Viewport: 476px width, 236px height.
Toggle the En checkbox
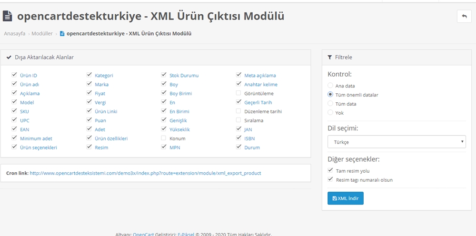pyautogui.click(x=164, y=102)
